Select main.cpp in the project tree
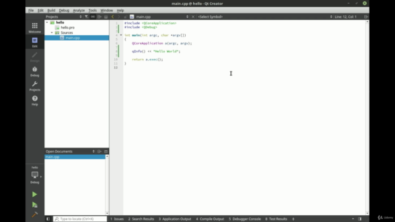 tap(73, 38)
